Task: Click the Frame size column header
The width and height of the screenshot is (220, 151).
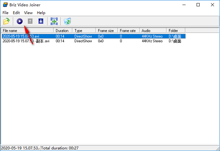Action: [x=107, y=31]
